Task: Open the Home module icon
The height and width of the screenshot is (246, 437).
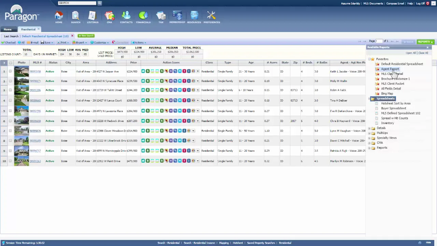Action: (x=59, y=17)
